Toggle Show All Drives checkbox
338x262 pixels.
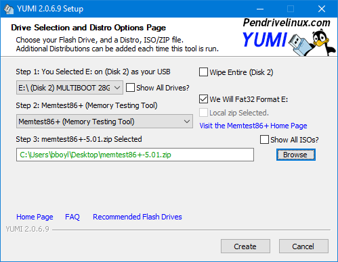coord(130,88)
